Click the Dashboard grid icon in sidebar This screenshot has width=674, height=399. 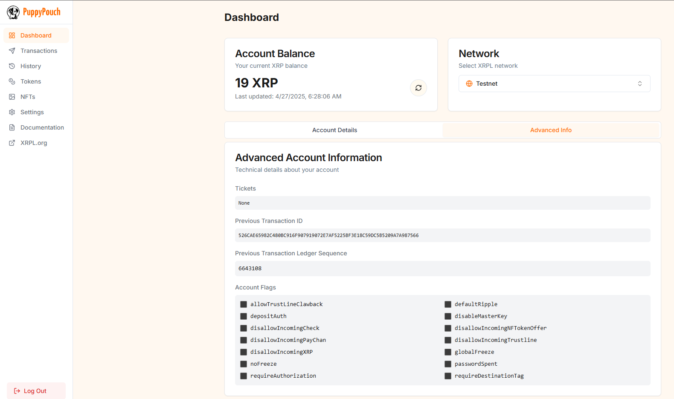pyautogui.click(x=12, y=35)
